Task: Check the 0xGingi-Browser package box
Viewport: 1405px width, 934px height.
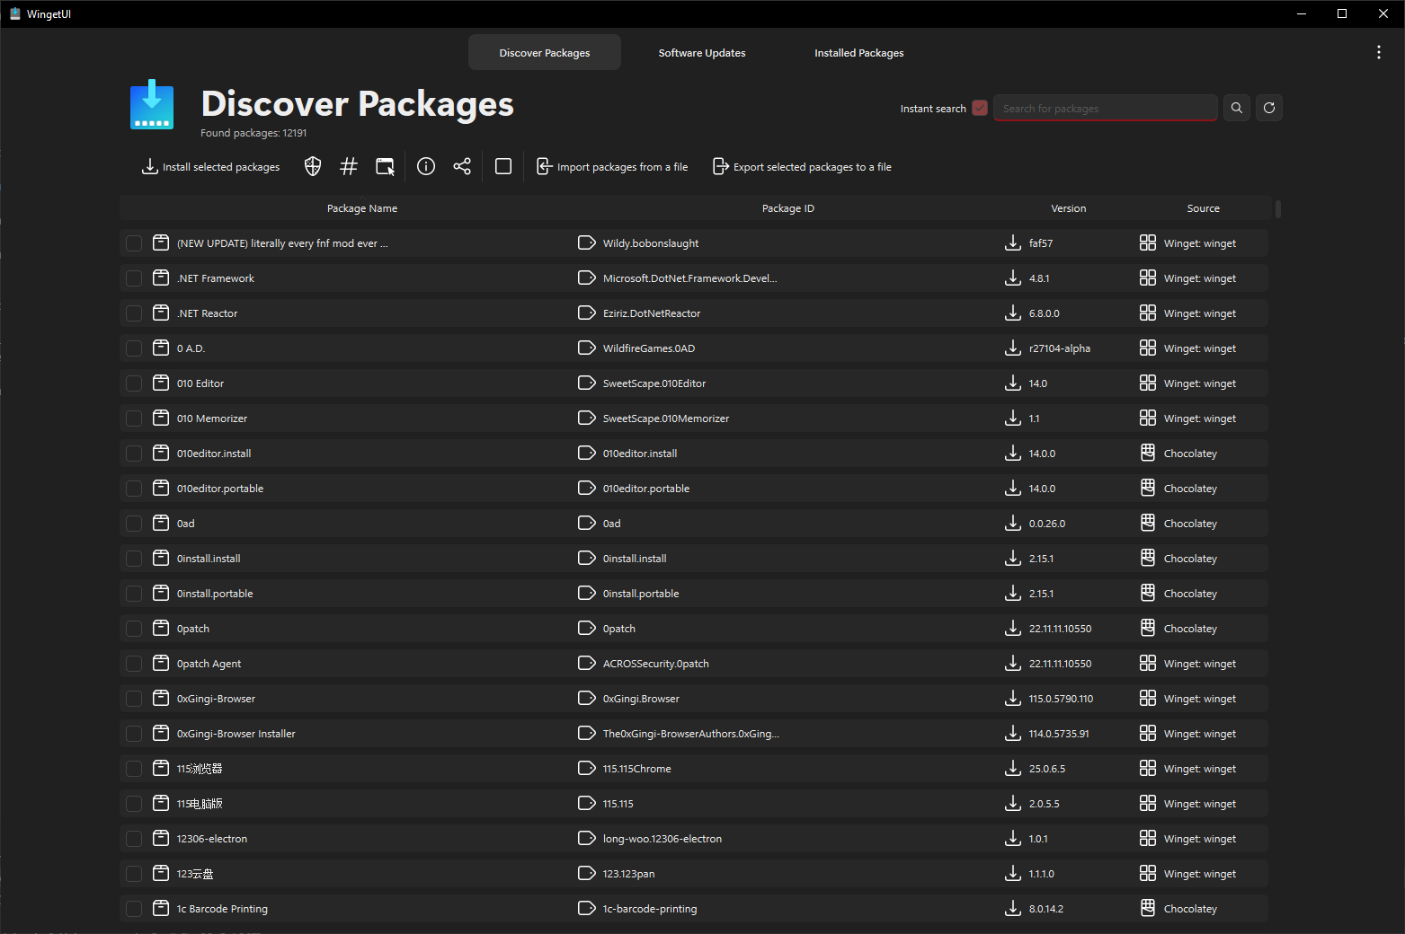Action: click(134, 699)
